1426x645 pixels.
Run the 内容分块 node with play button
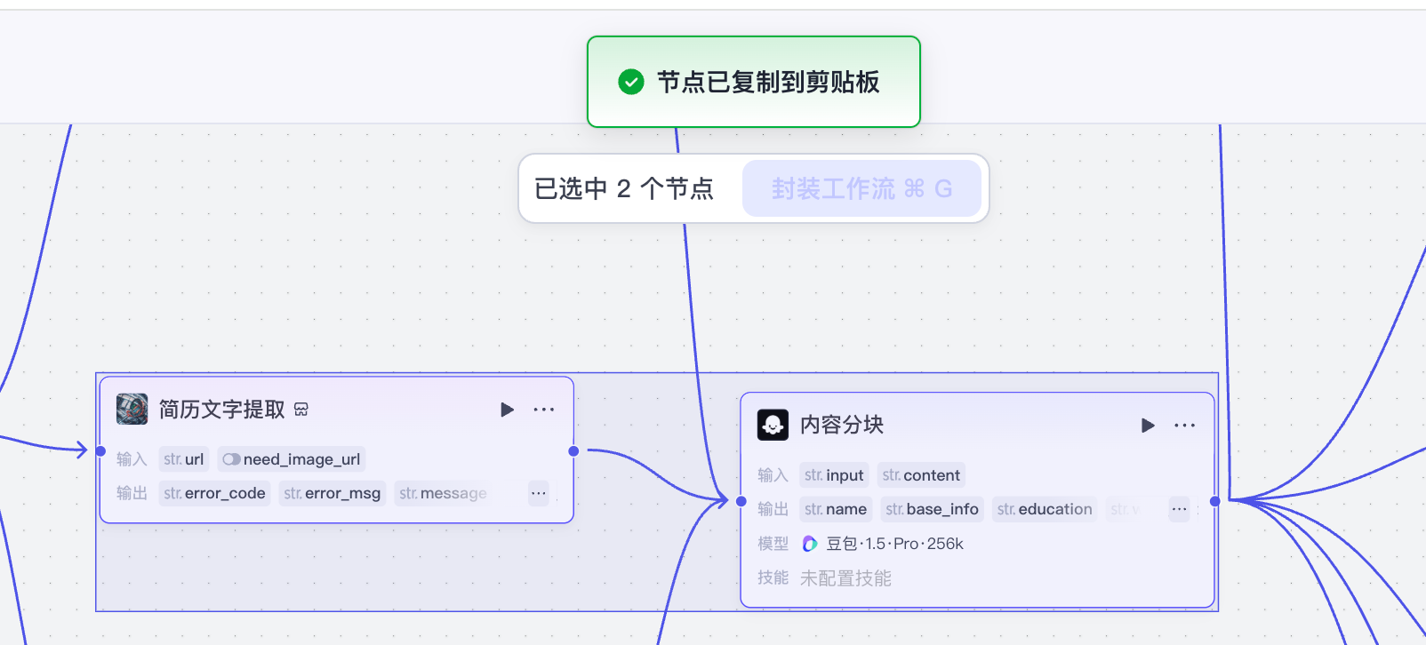(x=1148, y=426)
